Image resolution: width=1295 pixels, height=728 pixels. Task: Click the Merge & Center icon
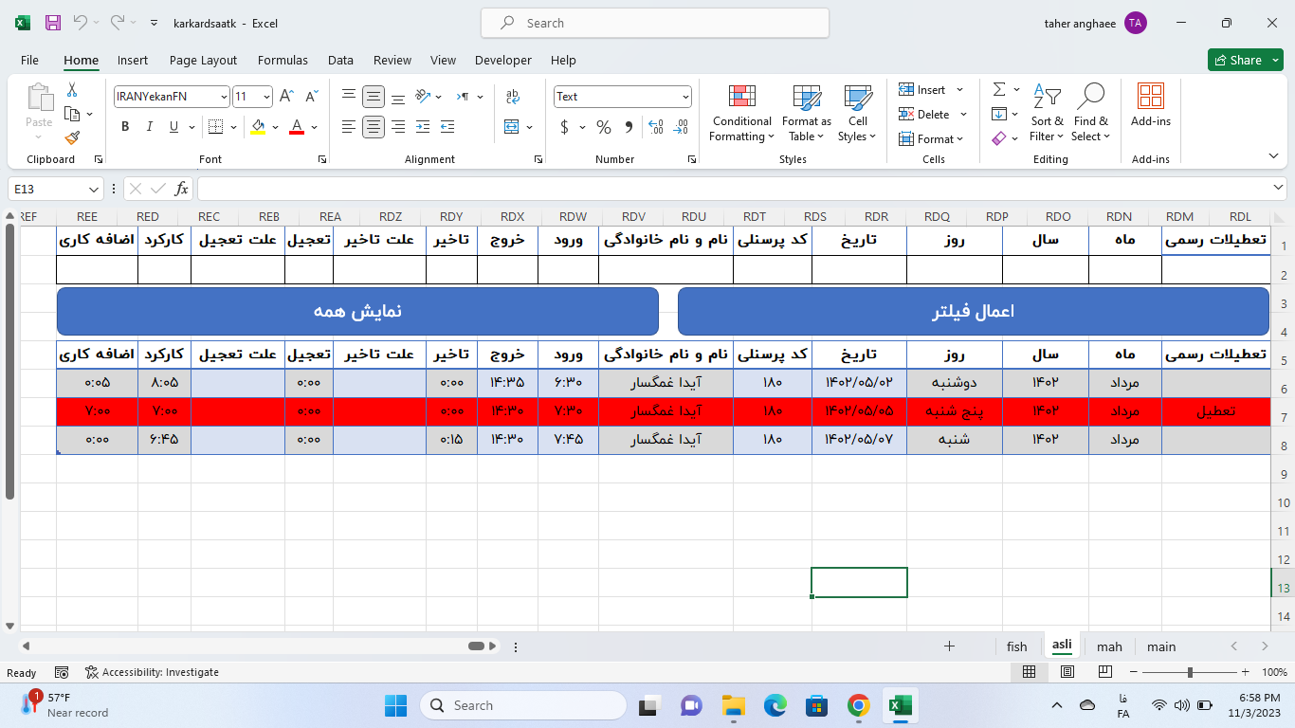[x=512, y=127]
